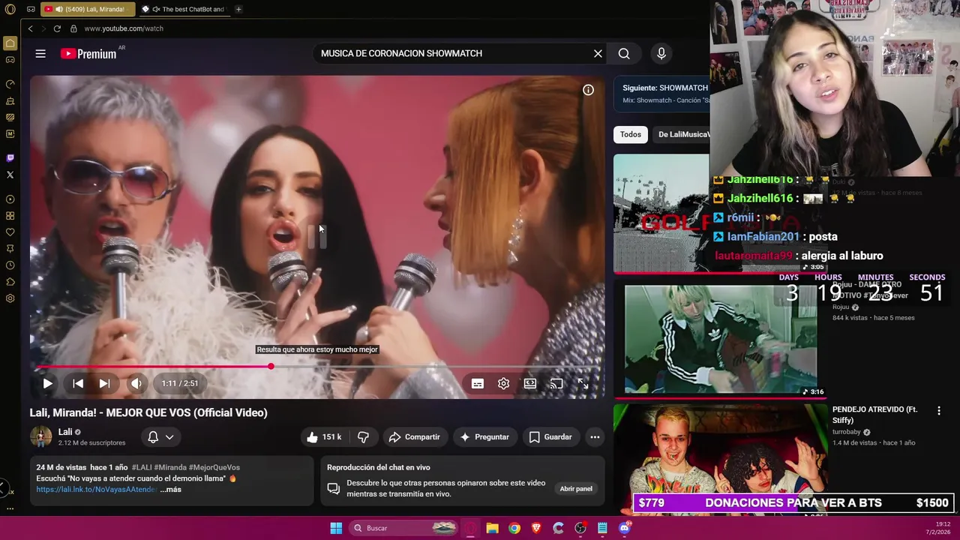Select the De LaliMusica filter chip
The width and height of the screenshot is (960, 540).
681,134
